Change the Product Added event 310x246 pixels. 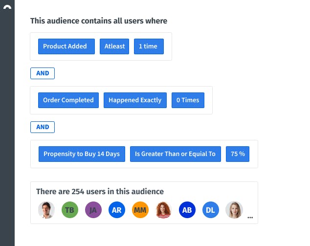point(65,46)
